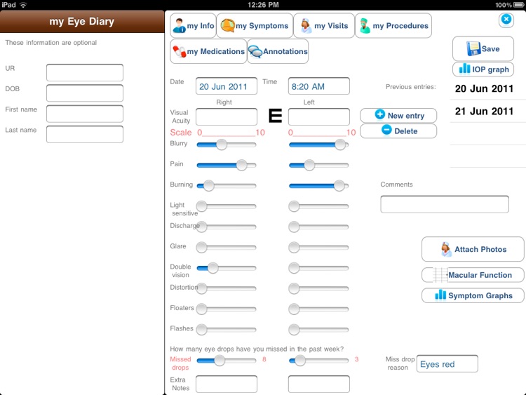526x395 pixels.
Task: Click the grid icon on Macular Function
Action: click(x=440, y=275)
